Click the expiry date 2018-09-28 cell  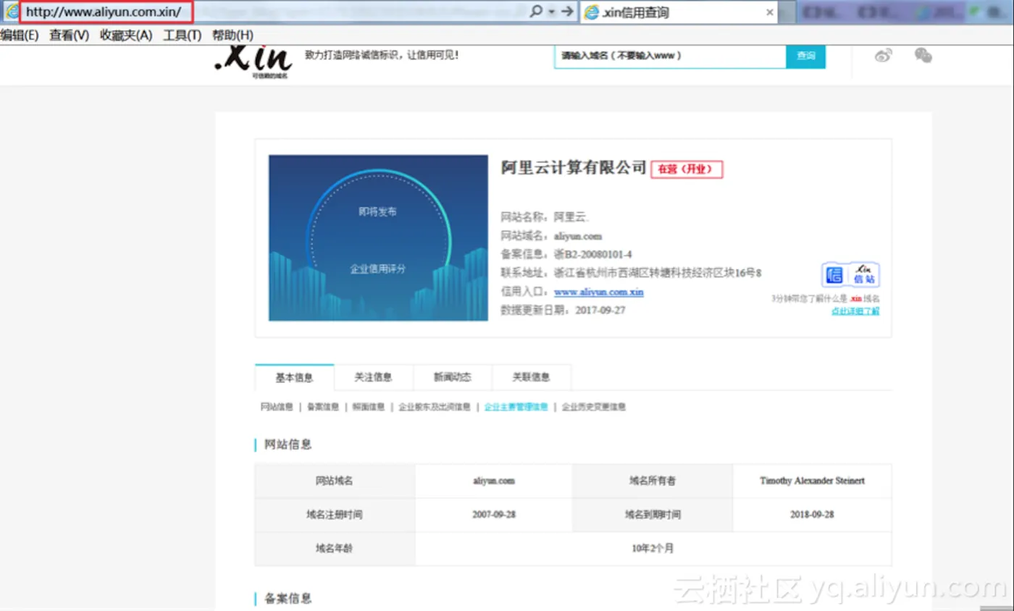click(812, 515)
